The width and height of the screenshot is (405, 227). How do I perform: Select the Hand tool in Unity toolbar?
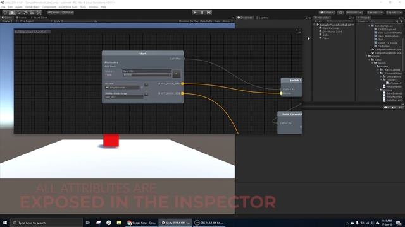coord(5,13)
